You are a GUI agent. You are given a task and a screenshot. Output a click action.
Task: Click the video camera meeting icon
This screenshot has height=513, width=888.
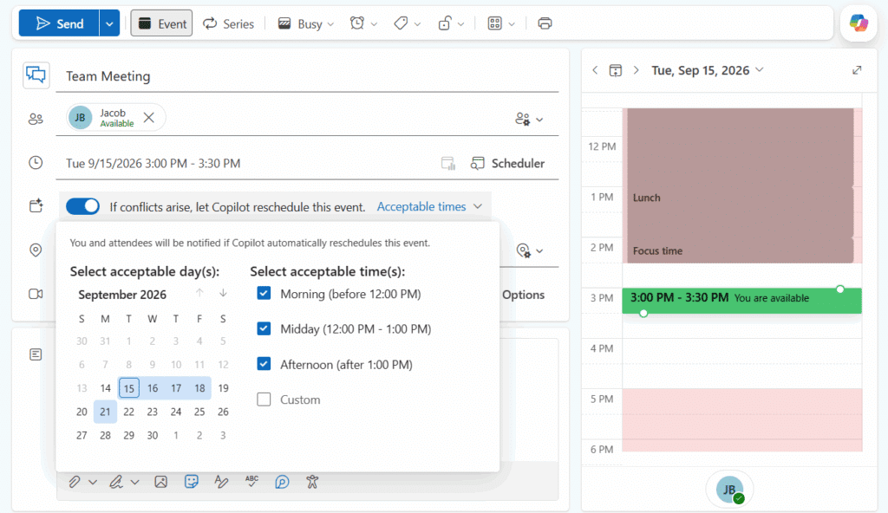click(x=36, y=294)
